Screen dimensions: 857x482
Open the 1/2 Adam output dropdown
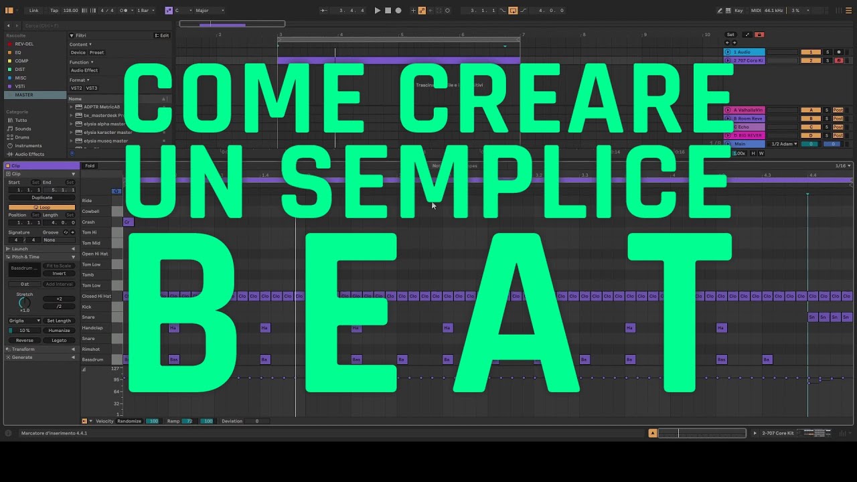coord(783,144)
